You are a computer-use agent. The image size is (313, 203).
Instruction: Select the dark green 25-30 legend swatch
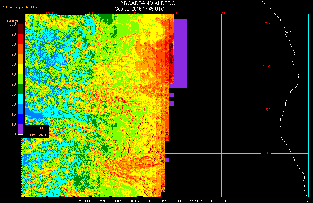tap(21, 89)
